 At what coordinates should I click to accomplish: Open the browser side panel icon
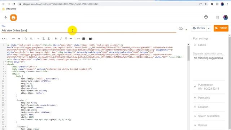[x=217, y=4]
